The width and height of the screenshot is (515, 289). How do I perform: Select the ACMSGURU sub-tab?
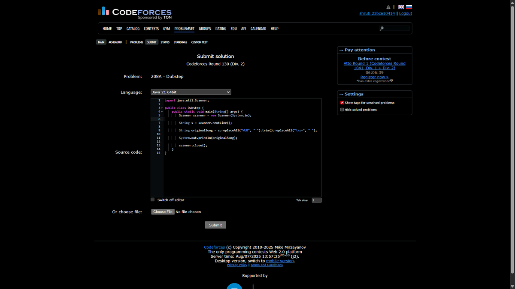click(x=115, y=42)
